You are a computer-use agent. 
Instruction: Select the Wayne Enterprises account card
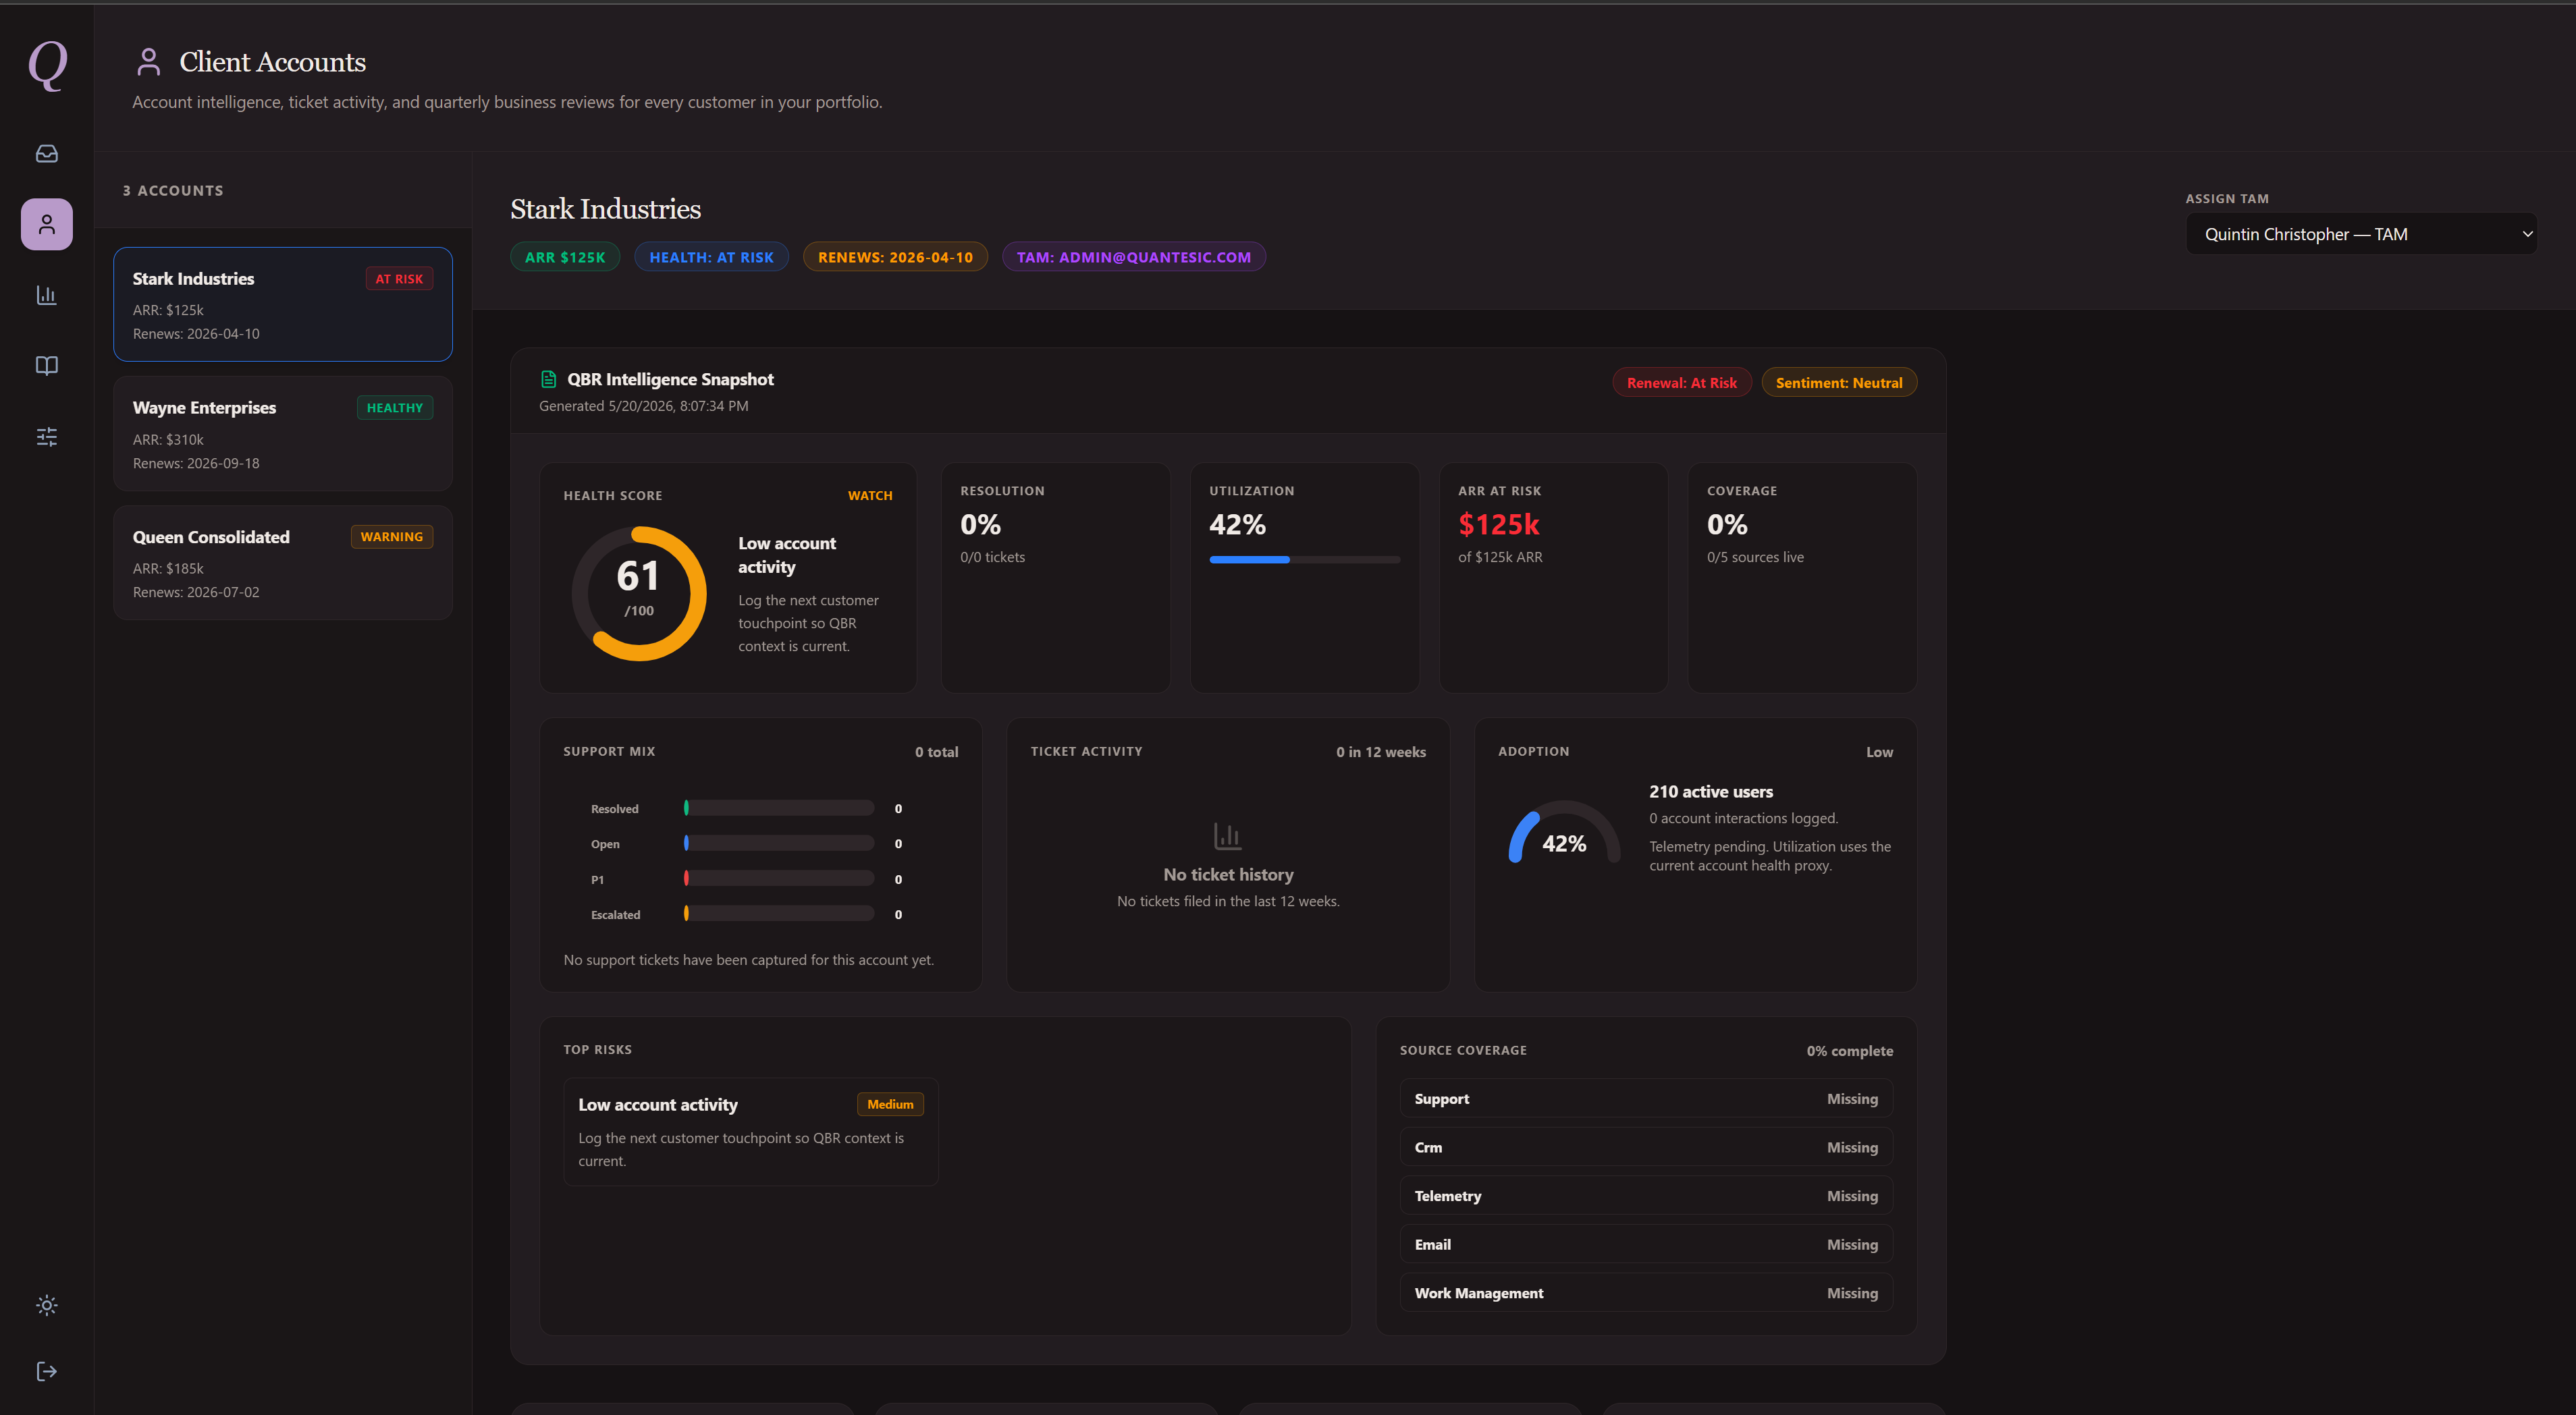point(283,434)
